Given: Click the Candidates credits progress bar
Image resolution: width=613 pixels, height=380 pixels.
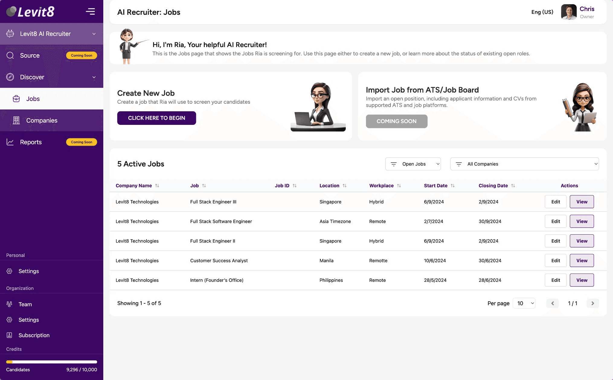Looking at the screenshot, I should click(x=52, y=362).
